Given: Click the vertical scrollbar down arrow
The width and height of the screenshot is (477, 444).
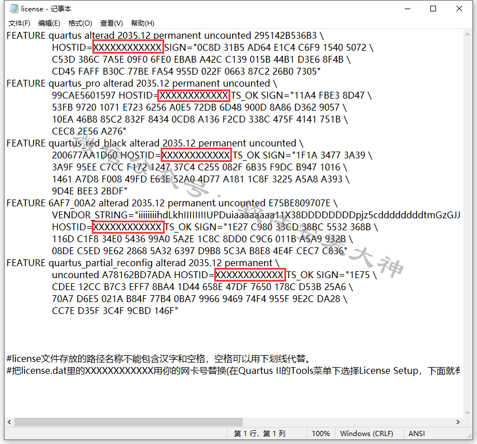Looking at the screenshot, I should coord(467,412).
